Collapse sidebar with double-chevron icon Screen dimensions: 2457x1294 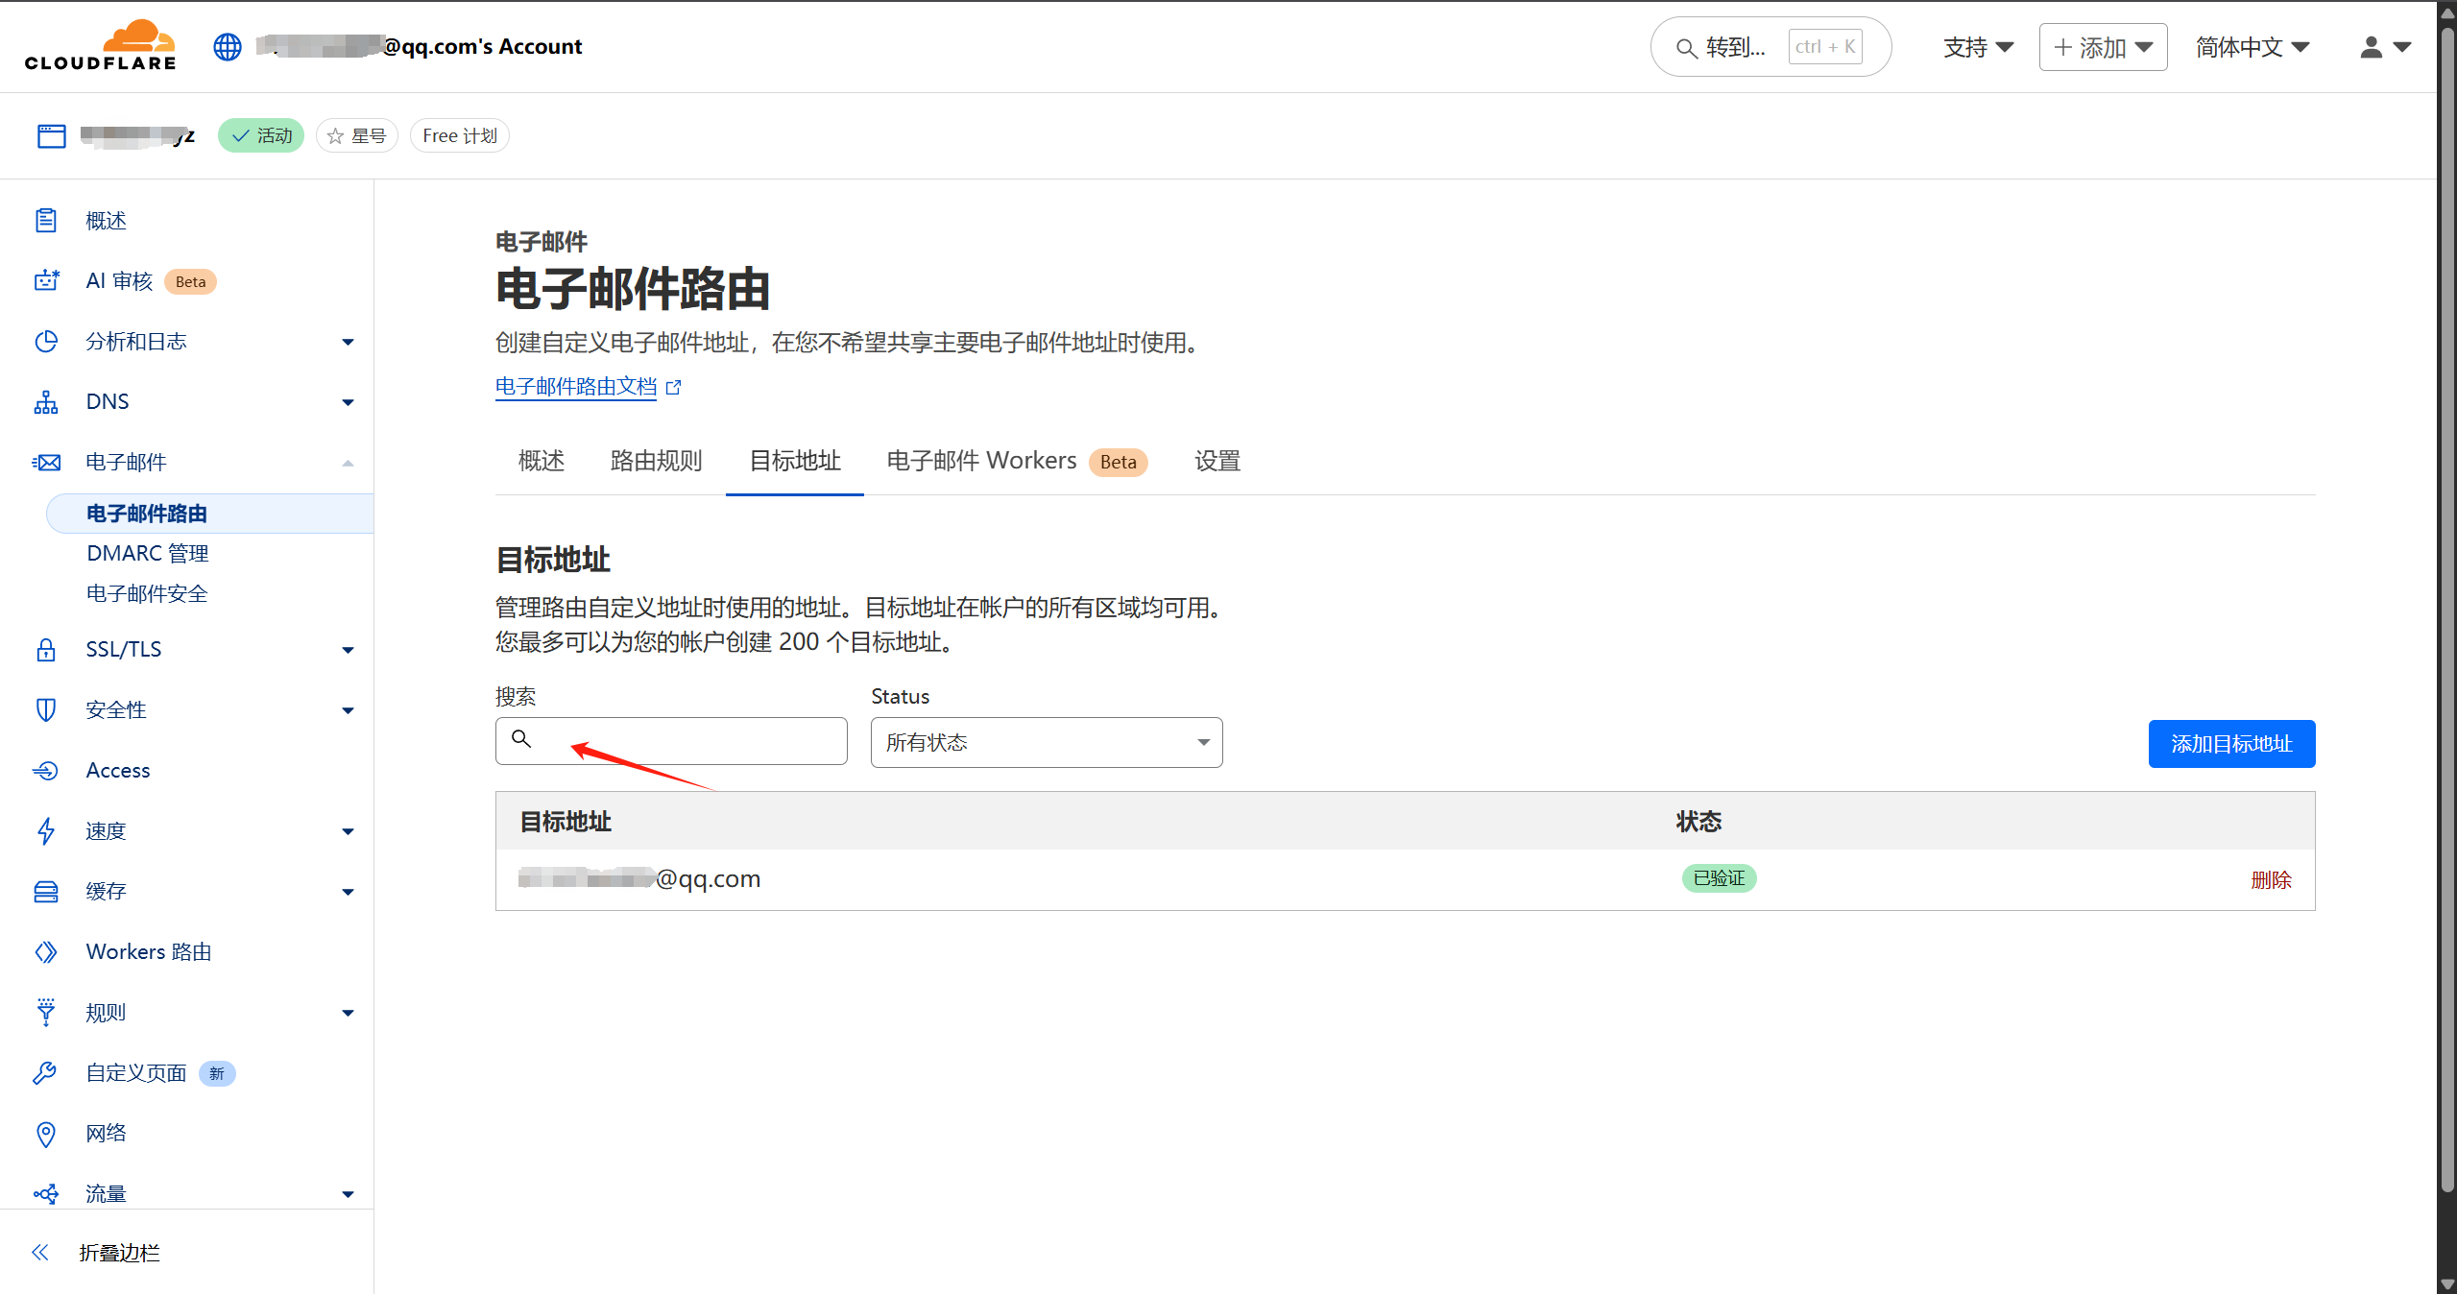40,1252
